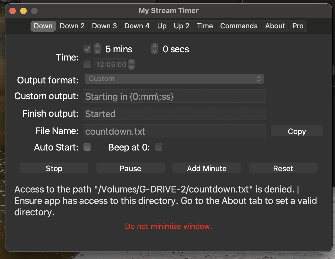This screenshot has height=259, width=335.
Task: Select the Up tab
Action: click(x=161, y=26)
